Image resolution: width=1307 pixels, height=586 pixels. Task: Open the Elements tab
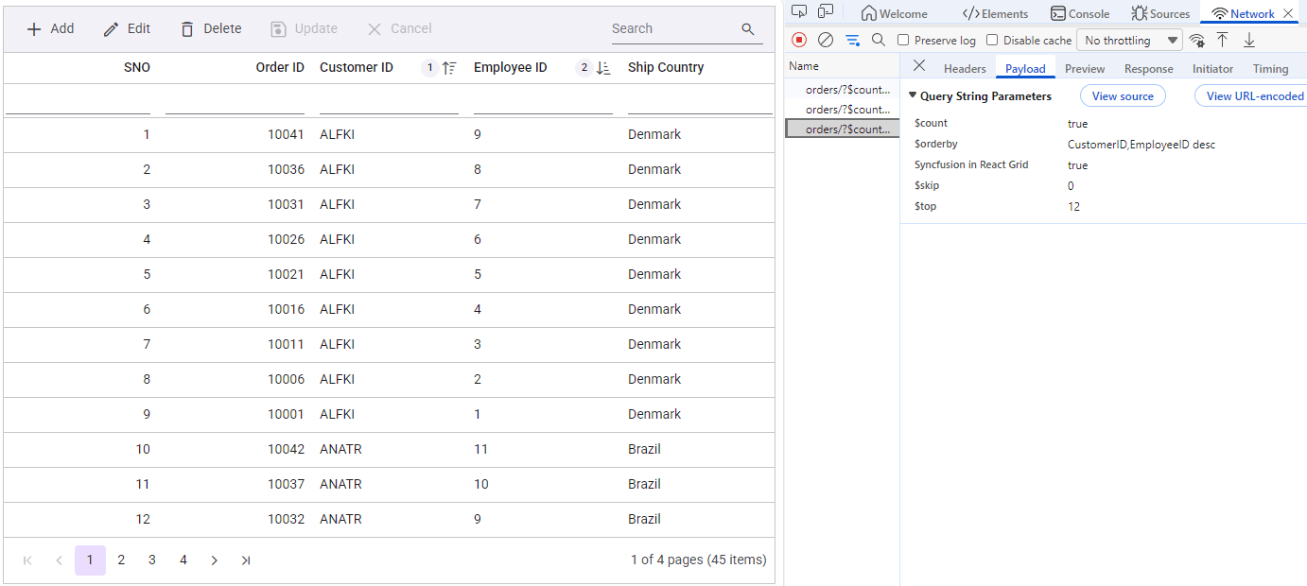995,13
